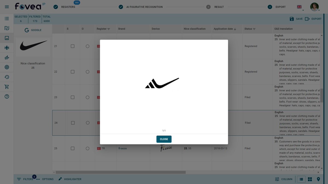Open the analytics chart sidebar icon
The width and height of the screenshot is (328, 184).
7,58
